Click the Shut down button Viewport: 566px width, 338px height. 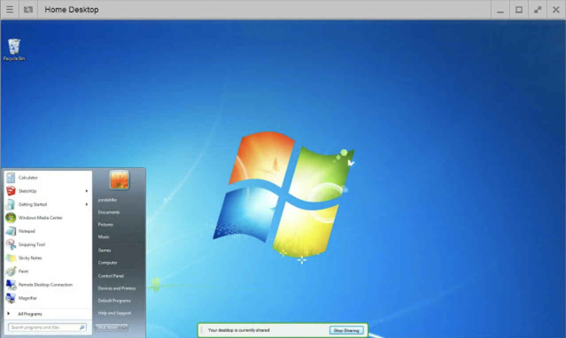pos(108,327)
